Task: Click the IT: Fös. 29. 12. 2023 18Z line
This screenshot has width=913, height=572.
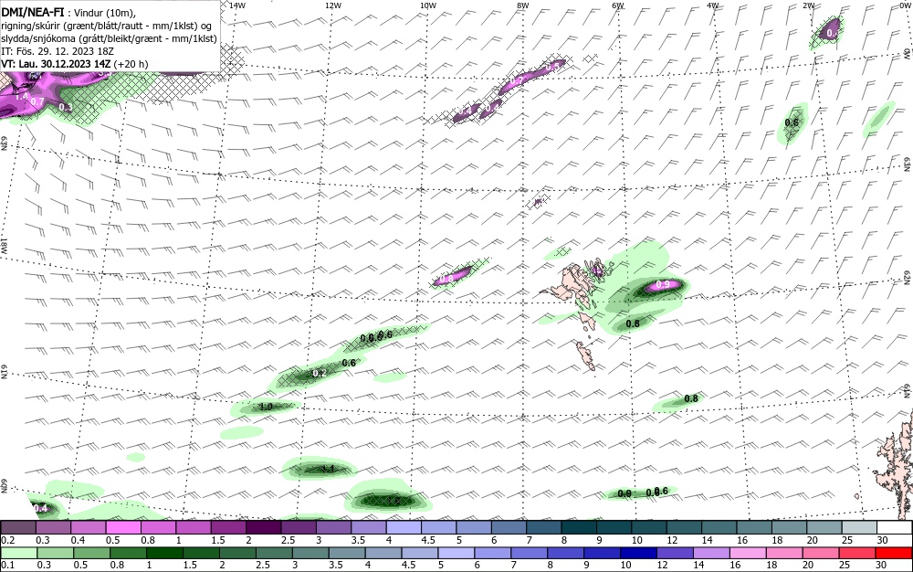Action: coord(58,51)
